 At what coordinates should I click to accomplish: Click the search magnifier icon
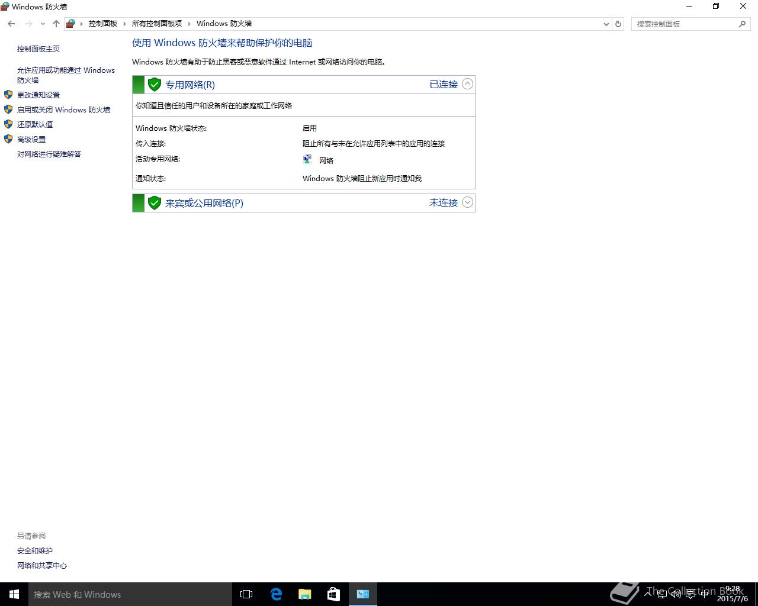point(742,24)
